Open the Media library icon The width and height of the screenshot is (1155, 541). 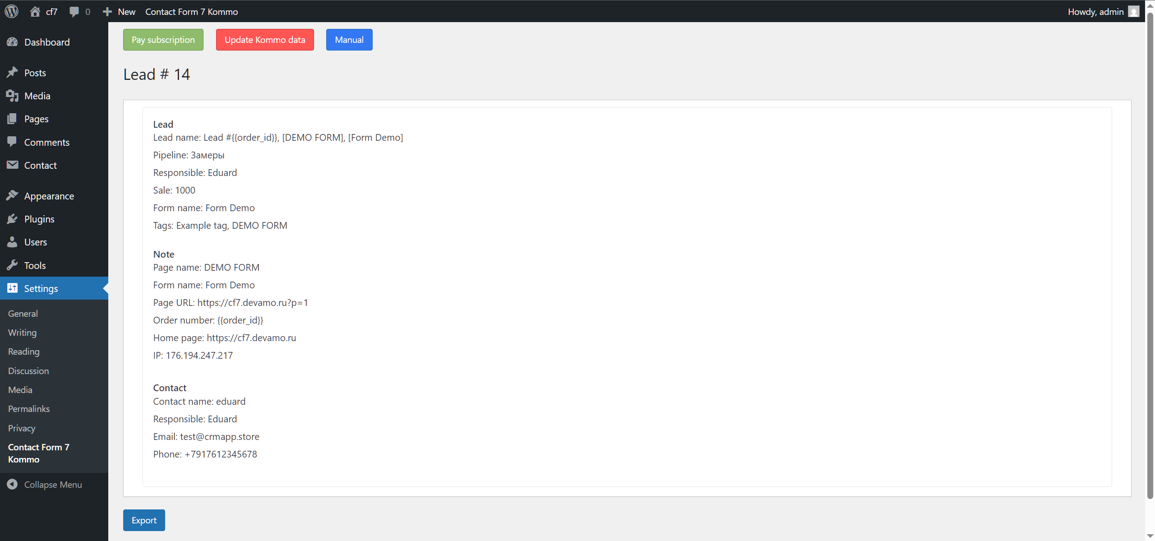13,96
